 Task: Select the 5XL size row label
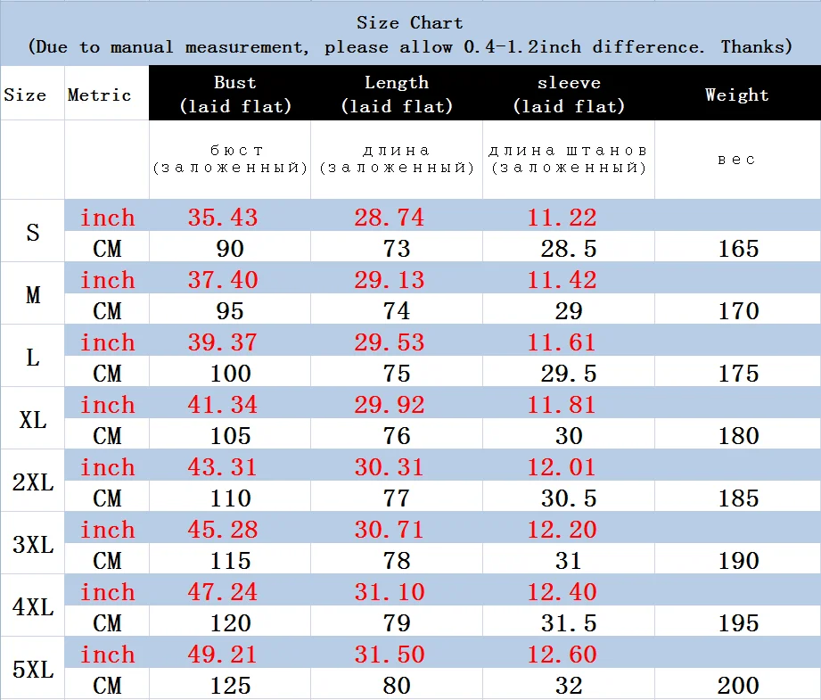point(33,669)
